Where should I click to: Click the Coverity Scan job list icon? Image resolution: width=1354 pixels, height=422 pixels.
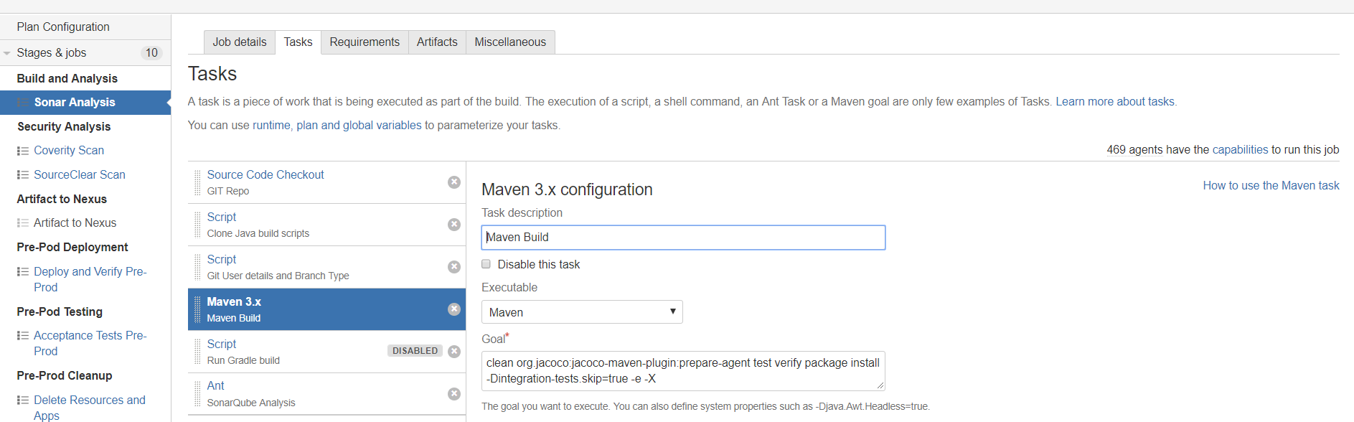[23, 151]
